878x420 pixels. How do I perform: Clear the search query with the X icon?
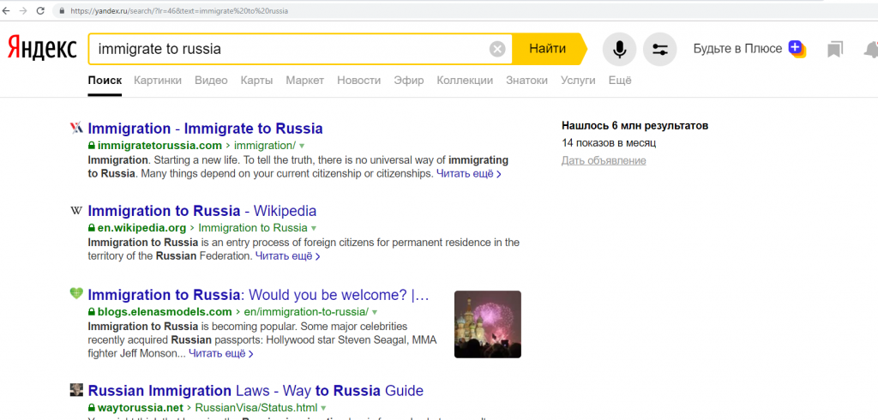pyautogui.click(x=497, y=49)
